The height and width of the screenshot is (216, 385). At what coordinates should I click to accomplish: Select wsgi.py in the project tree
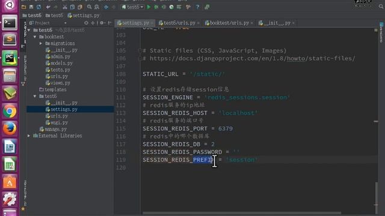coord(57,122)
